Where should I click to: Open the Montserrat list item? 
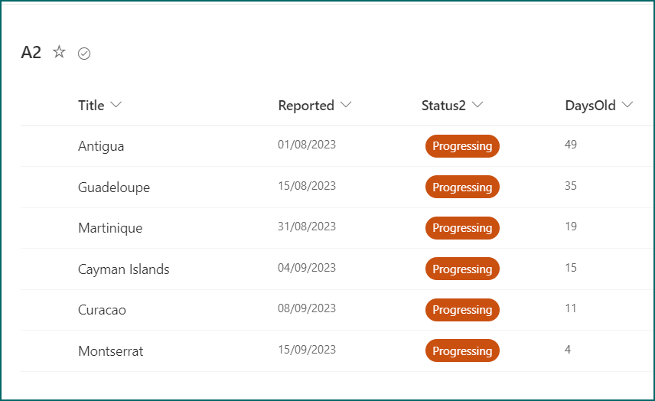click(x=111, y=350)
